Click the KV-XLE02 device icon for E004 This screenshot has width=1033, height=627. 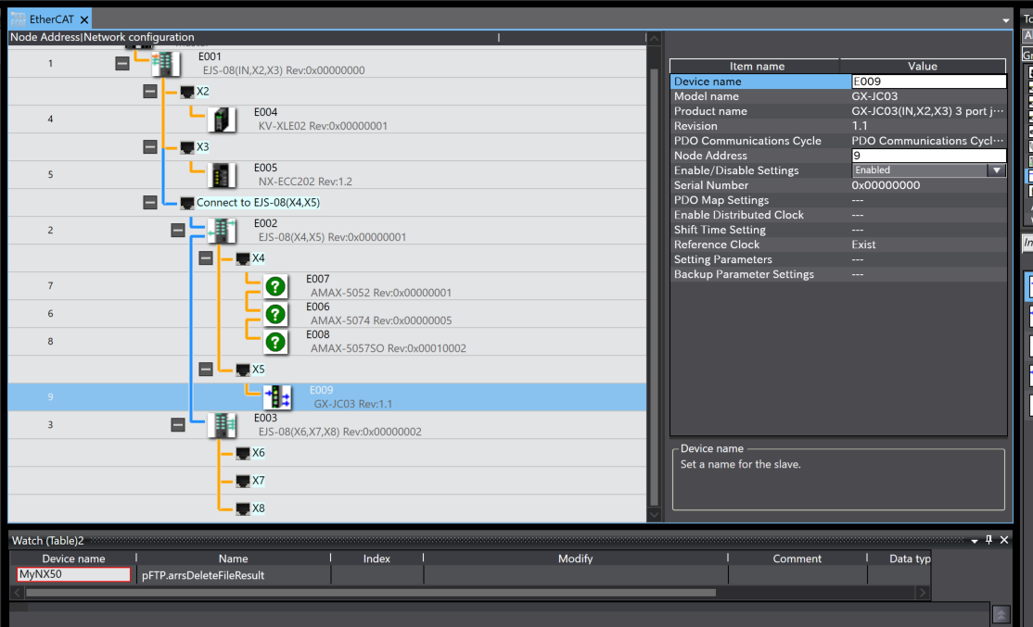click(x=222, y=119)
